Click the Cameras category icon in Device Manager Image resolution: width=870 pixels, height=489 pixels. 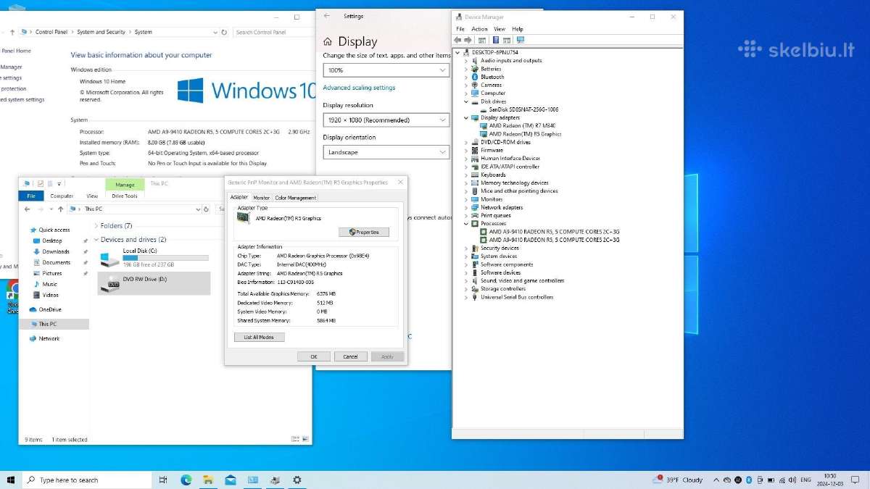[x=475, y=85]
